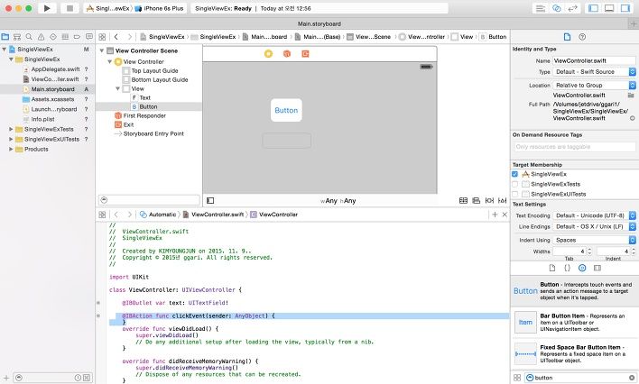Open the Test navigator icon
The height and width of the screenshot is (384, 639).
click(x=53, y=37)
